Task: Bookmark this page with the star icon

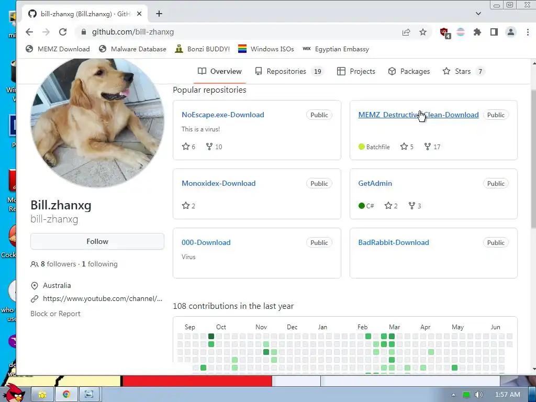Action: pyautogui.click(x=423, y=32)
